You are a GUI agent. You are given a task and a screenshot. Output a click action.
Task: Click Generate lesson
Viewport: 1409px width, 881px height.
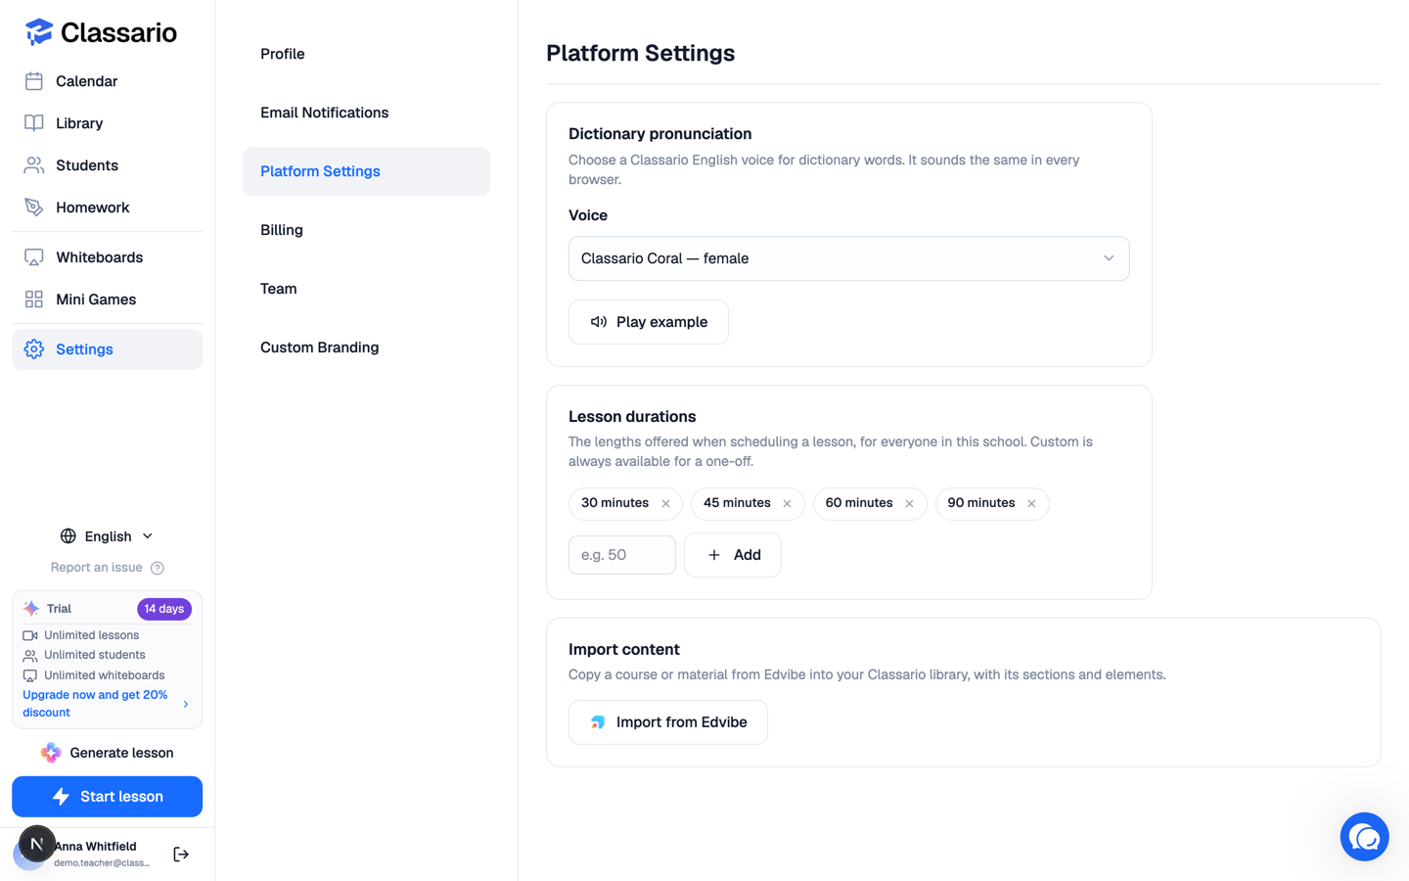coord(107,753)
